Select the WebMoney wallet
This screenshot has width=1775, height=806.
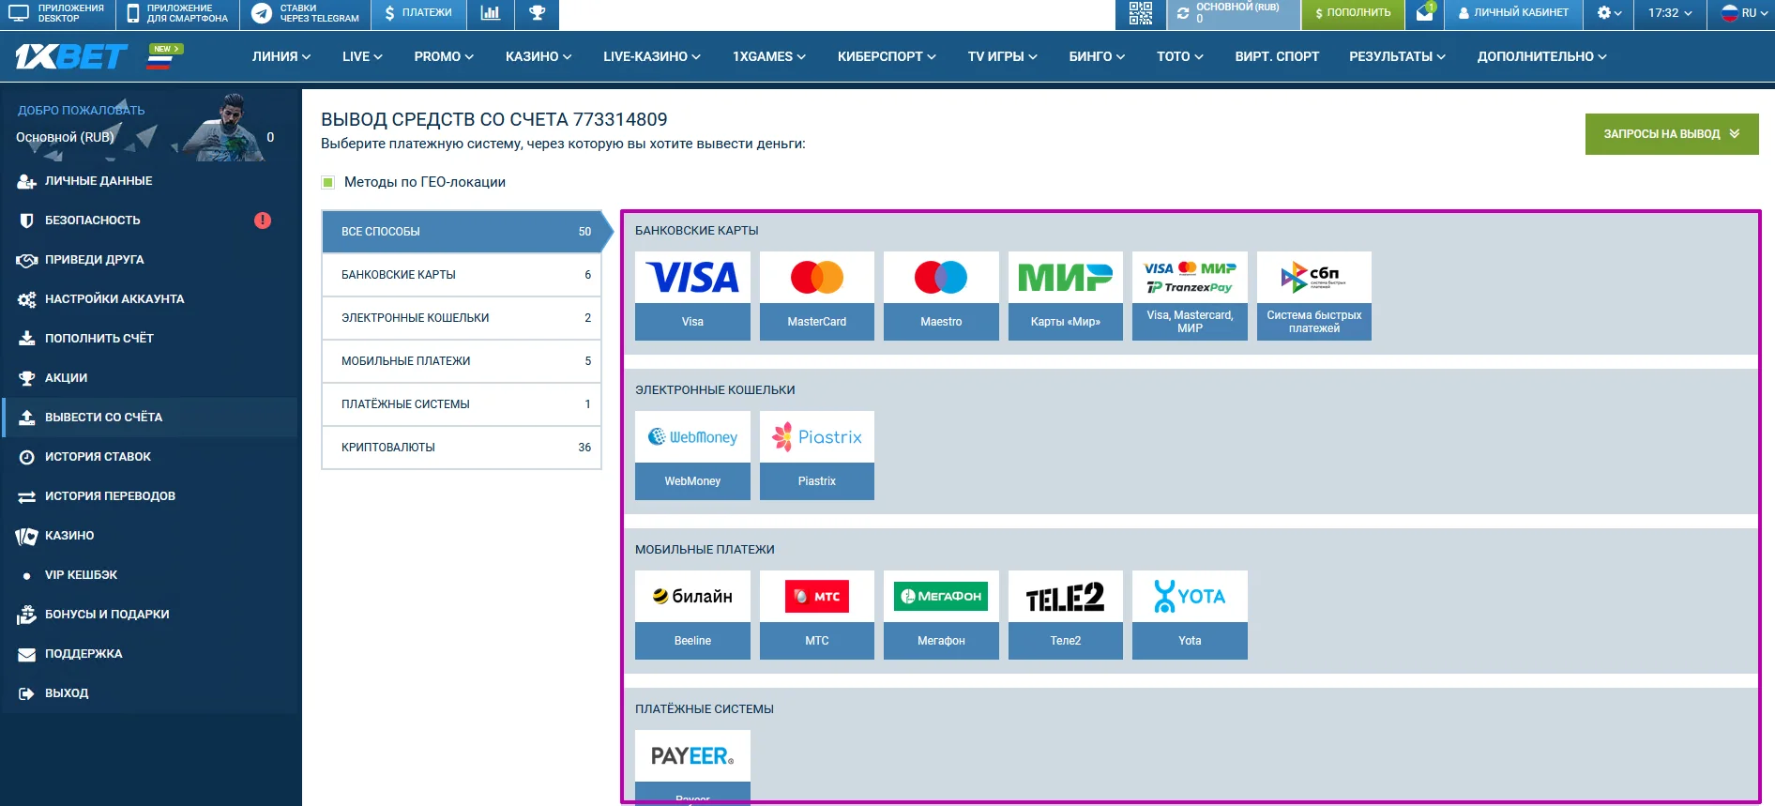pyautogui.click(x=692, y=455)
